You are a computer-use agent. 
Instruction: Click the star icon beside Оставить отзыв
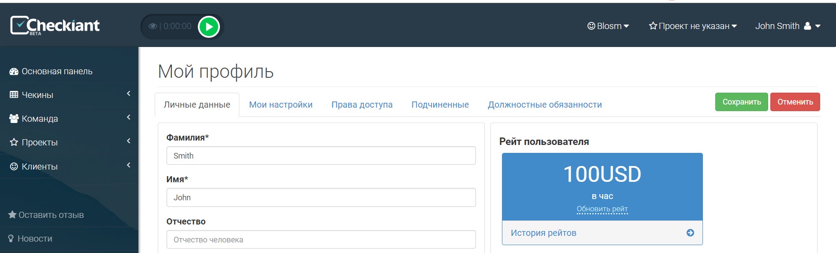point(12,215)
